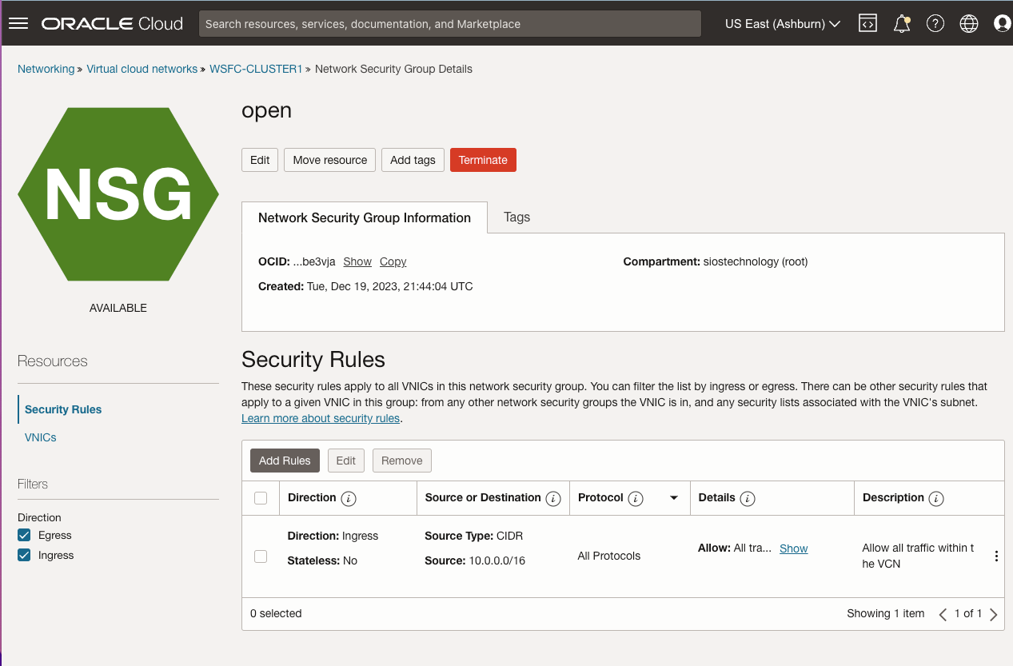Click the Move resource button
1013x666 pixels.
329,160
